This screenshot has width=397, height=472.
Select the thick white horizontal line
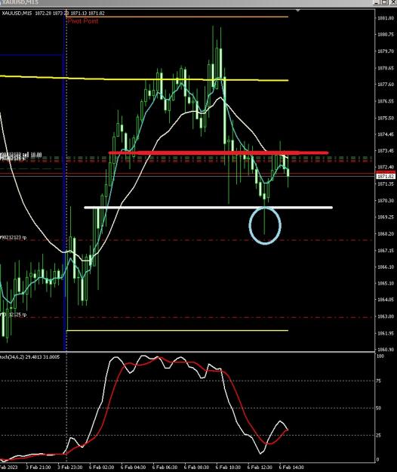[208, 208]
